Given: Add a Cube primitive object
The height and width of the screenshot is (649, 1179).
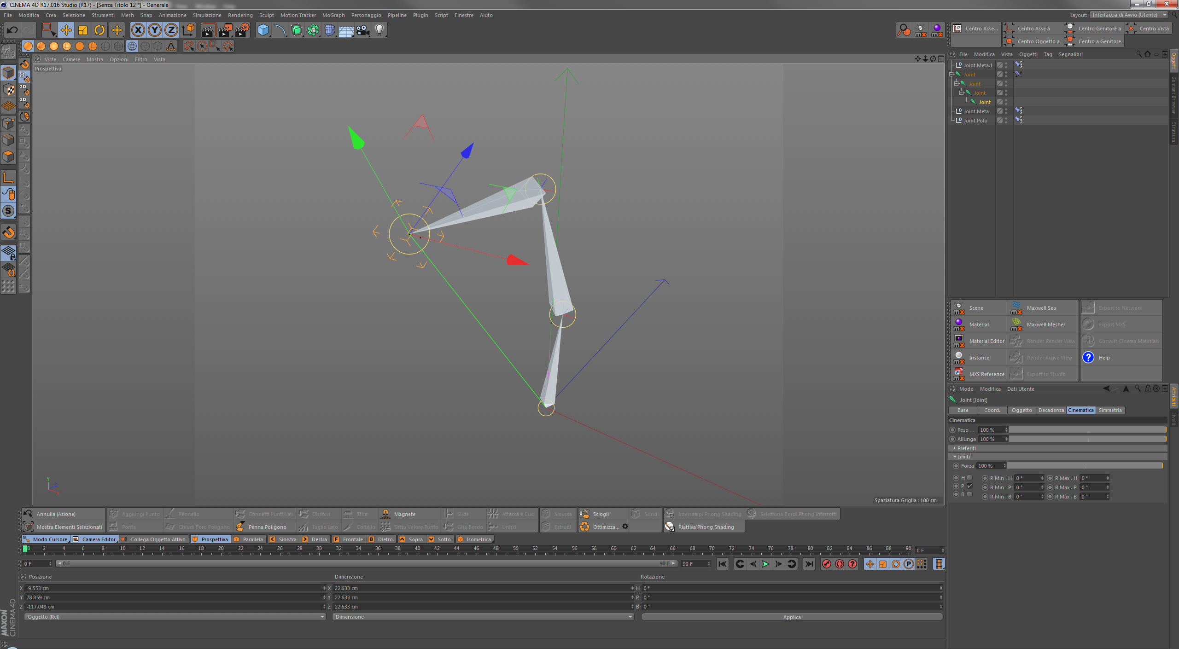Looking at the screenshot, I should click(x=263, y=30).
